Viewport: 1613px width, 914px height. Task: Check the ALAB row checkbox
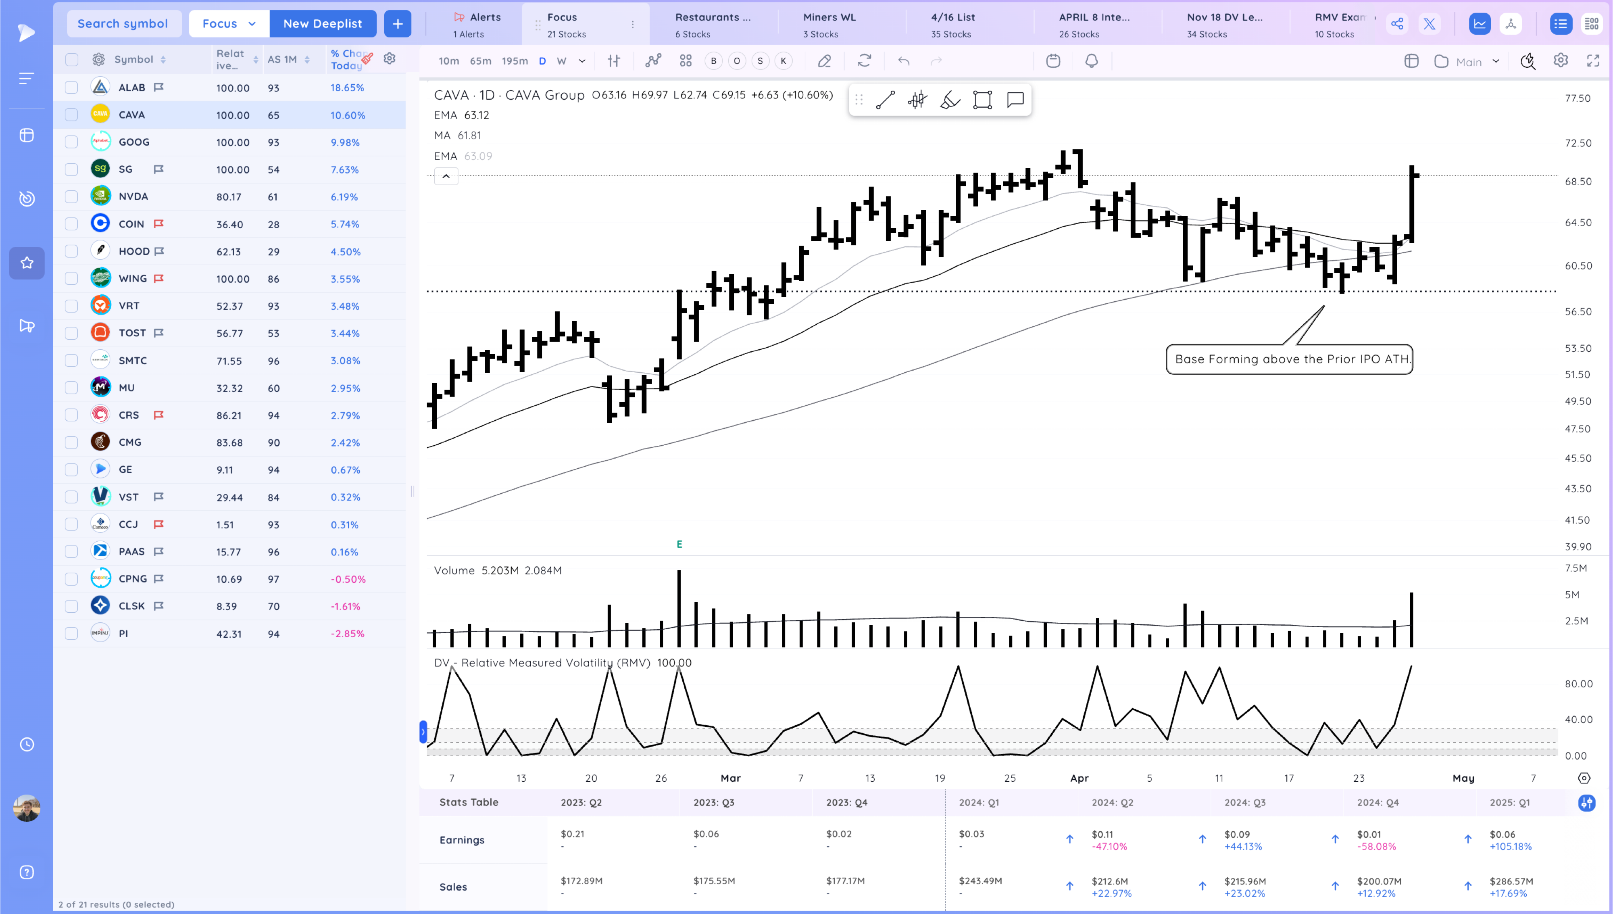pos(71,87)
